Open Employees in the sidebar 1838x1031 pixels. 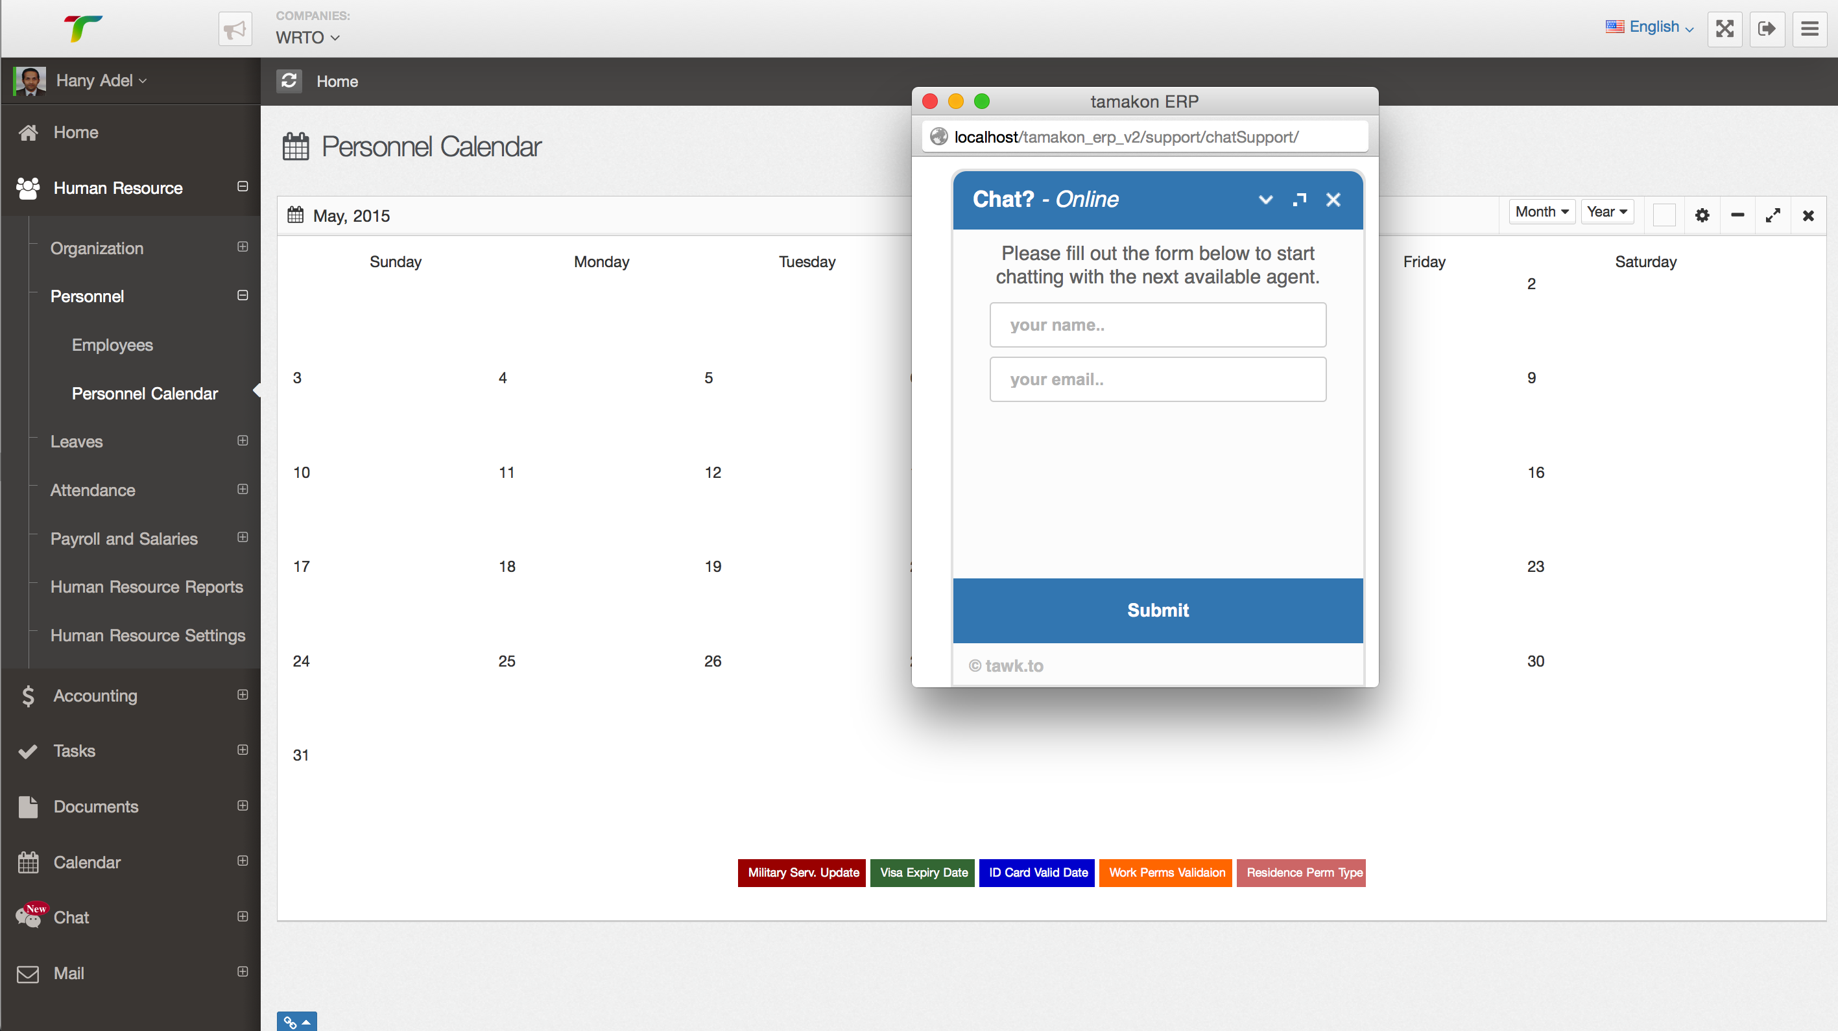click(112, 344)
